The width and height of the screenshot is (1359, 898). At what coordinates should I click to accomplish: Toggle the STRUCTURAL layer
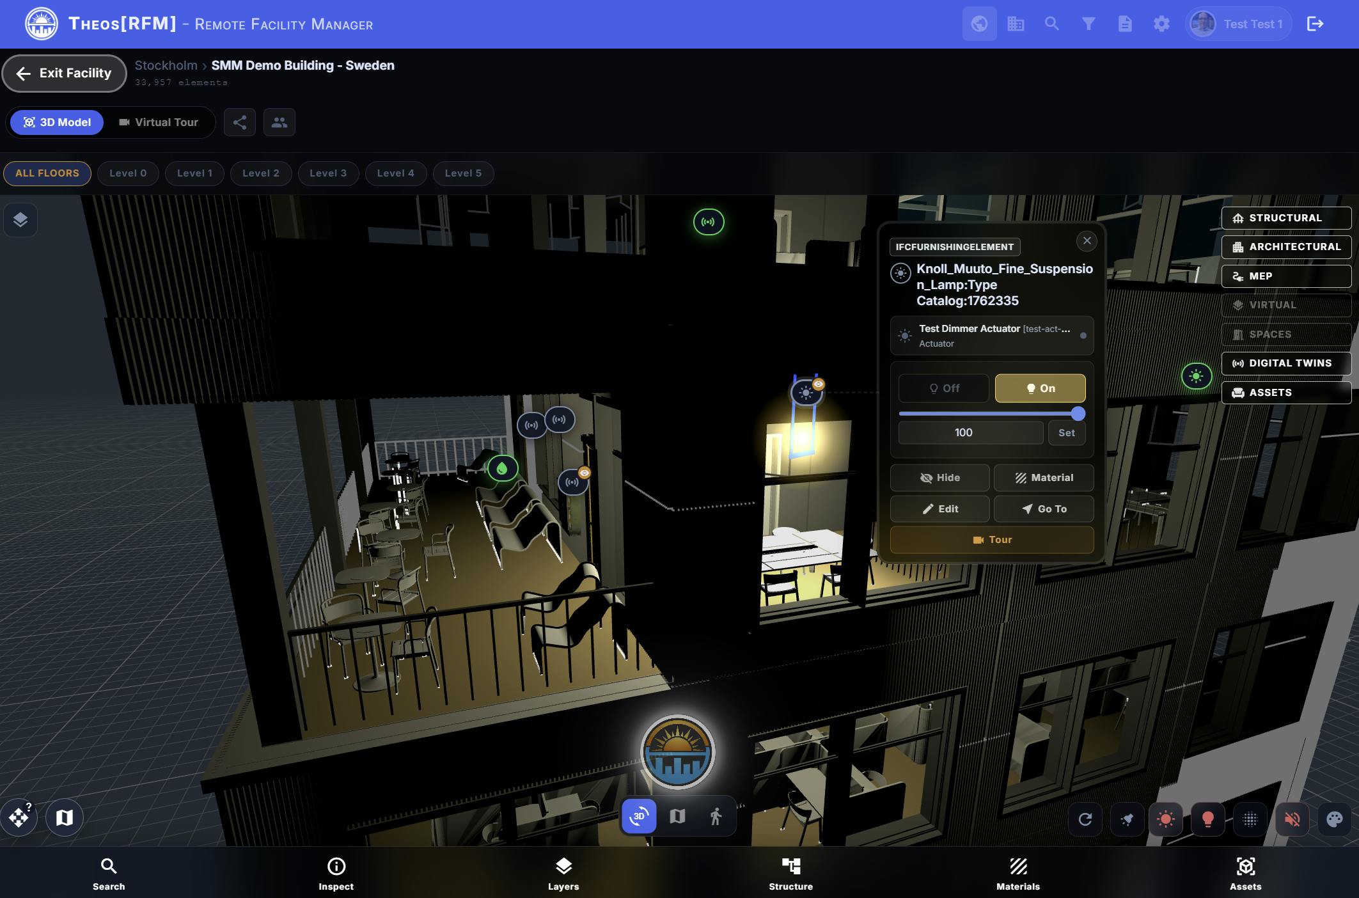click(1286, 218)
